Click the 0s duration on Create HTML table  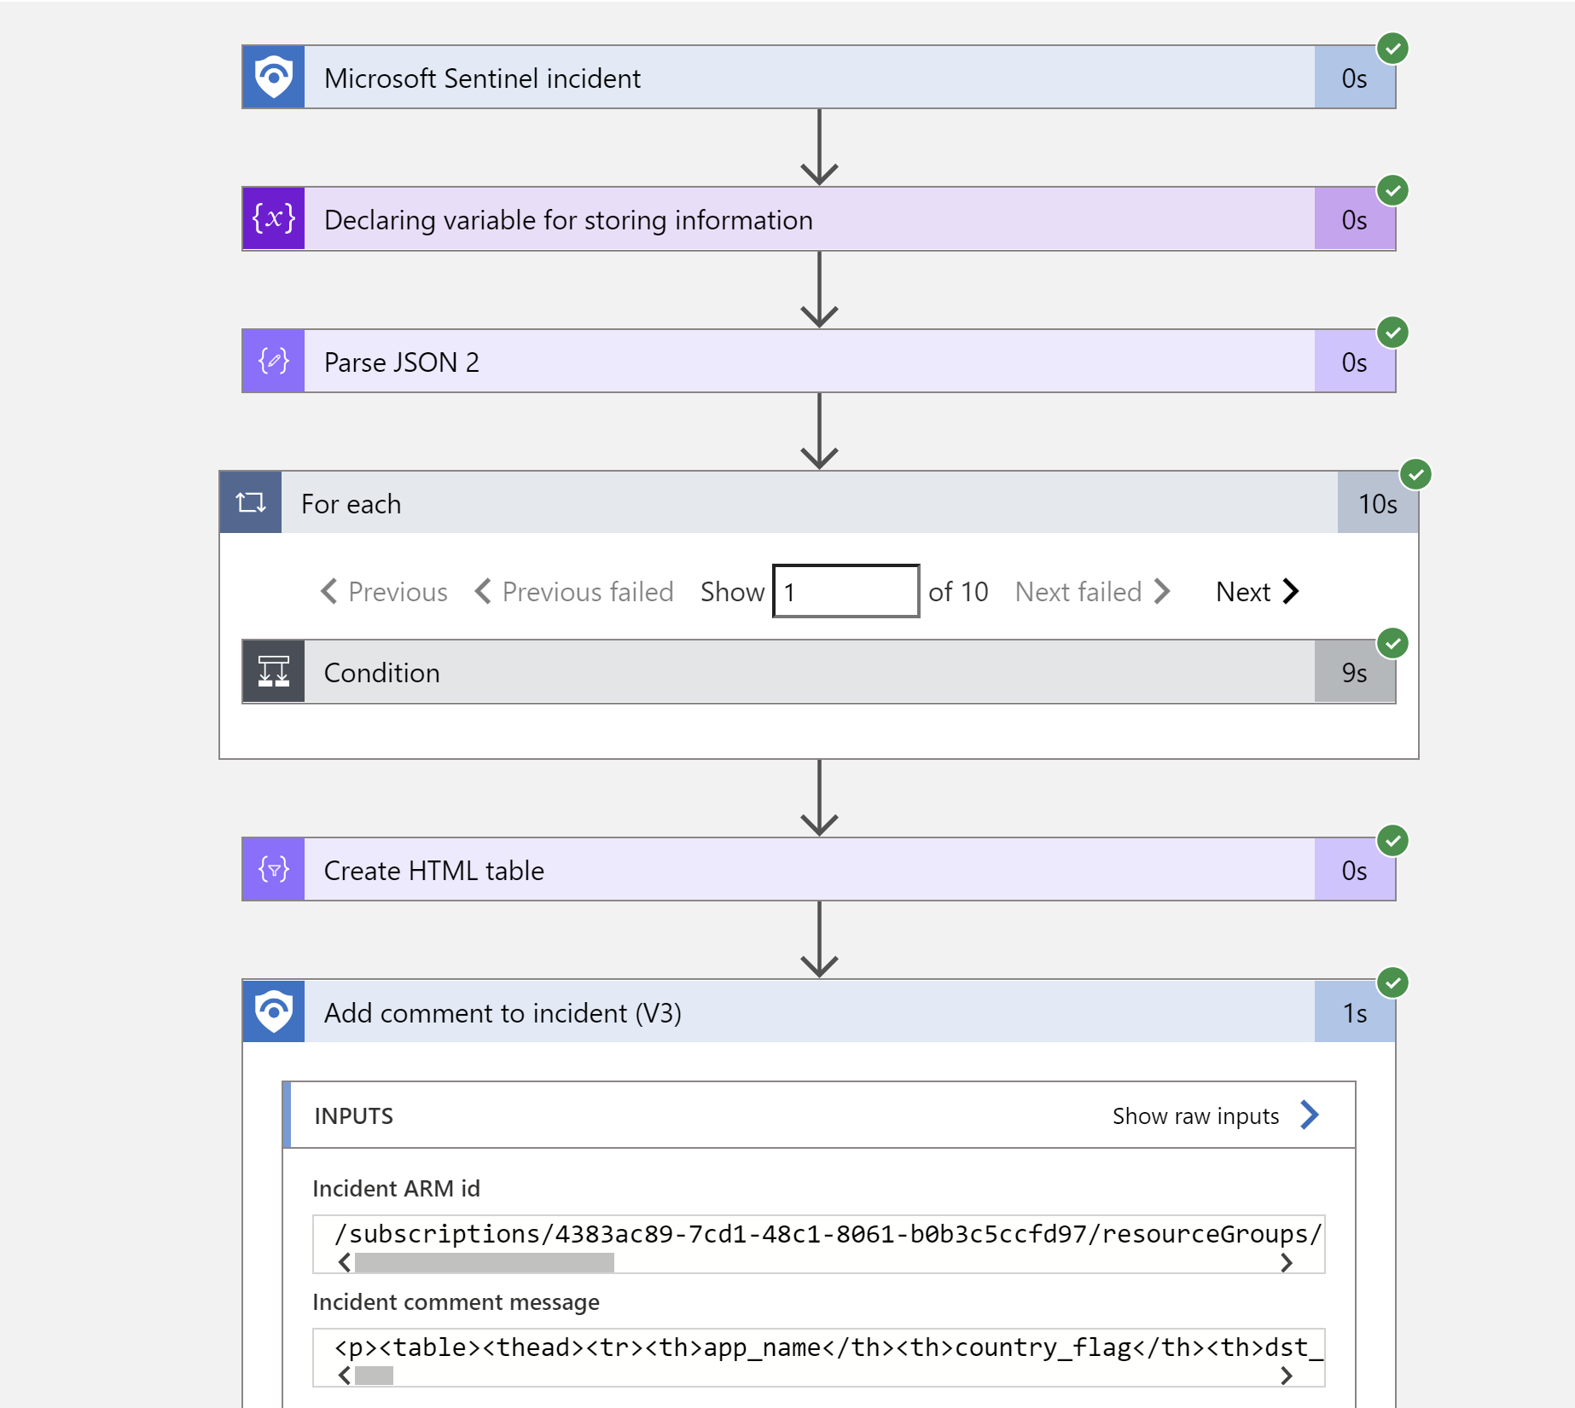coord(1355,870)
